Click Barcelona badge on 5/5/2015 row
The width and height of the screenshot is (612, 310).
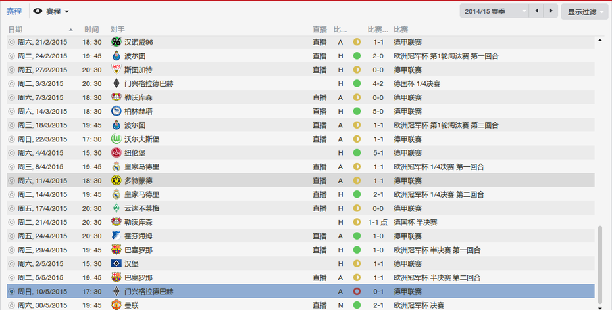pos(116,277)
